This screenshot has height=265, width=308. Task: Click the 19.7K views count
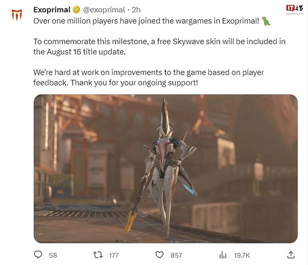[x=242, y=255]
